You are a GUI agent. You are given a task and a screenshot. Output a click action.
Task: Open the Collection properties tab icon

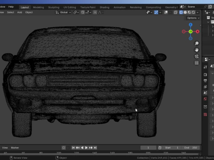(206, 107)
